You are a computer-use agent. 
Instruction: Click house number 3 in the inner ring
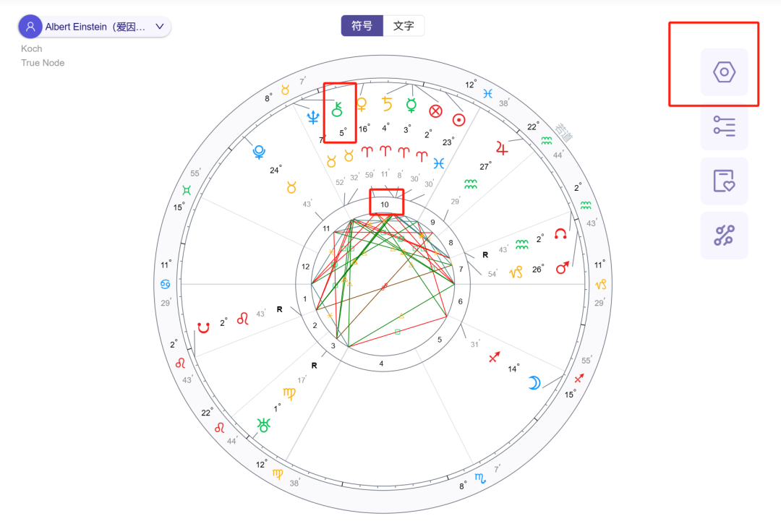coord(333,346)
